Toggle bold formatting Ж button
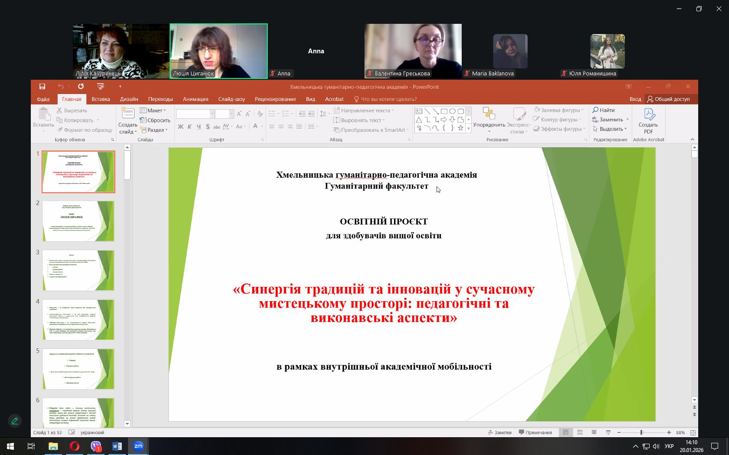This screenshot has width=729, height=455. tap(181, 127)
